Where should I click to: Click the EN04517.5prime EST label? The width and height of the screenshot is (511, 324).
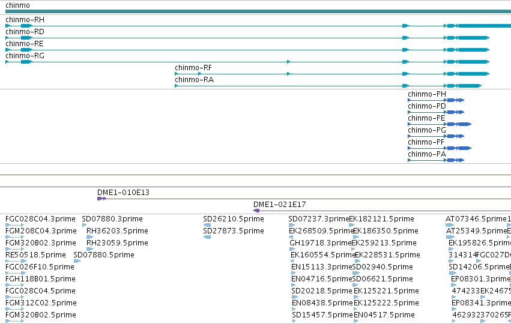click(384, 316)
